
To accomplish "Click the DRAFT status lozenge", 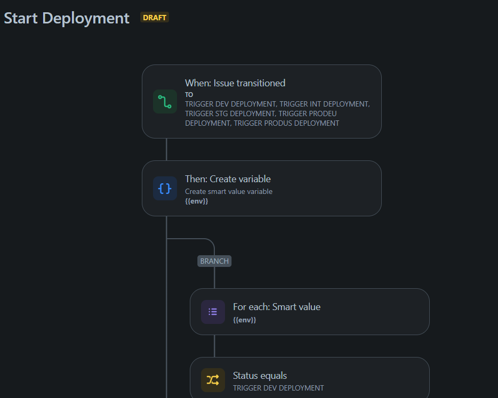I will coord(154,17).
